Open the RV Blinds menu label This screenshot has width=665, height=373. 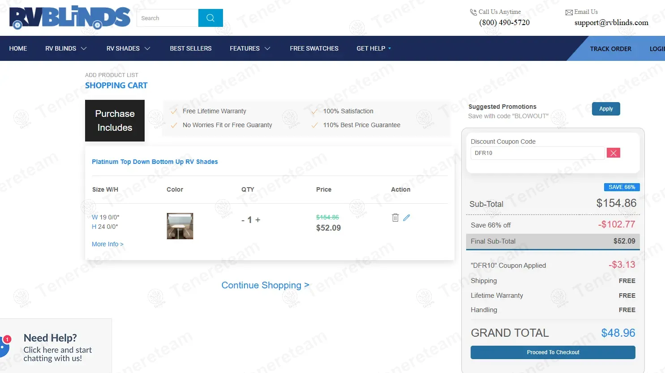60,48
